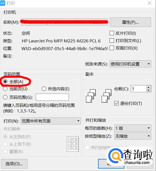Uncheck 逐份打印 collate checkbox
This screenshot has width=156, height=171.
click(x=116, y=103)
